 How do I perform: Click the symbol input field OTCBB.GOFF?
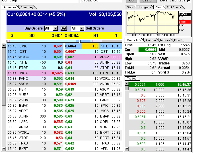click(x=101, y=1)
